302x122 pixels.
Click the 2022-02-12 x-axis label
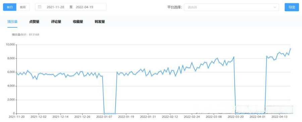pyautogui.click(x=170, y=117)
